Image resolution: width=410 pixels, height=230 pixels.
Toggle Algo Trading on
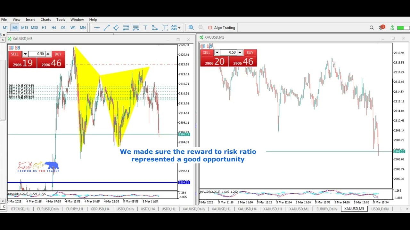222,28
